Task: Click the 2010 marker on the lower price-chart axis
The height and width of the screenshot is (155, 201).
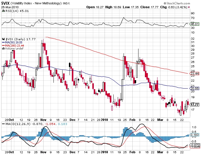Action: tap(105, 120)
